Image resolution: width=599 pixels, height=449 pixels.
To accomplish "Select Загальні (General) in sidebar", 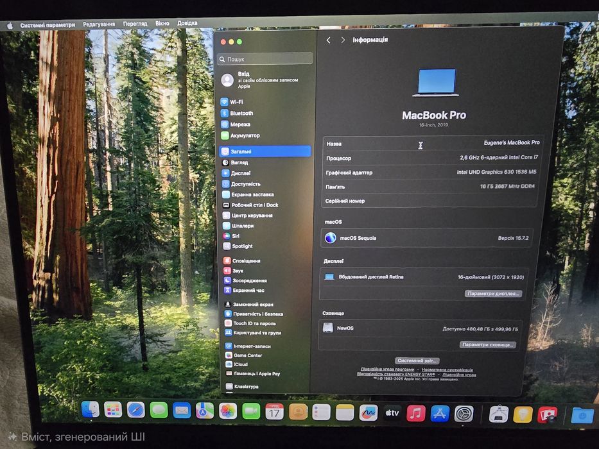I will [265, 151].
